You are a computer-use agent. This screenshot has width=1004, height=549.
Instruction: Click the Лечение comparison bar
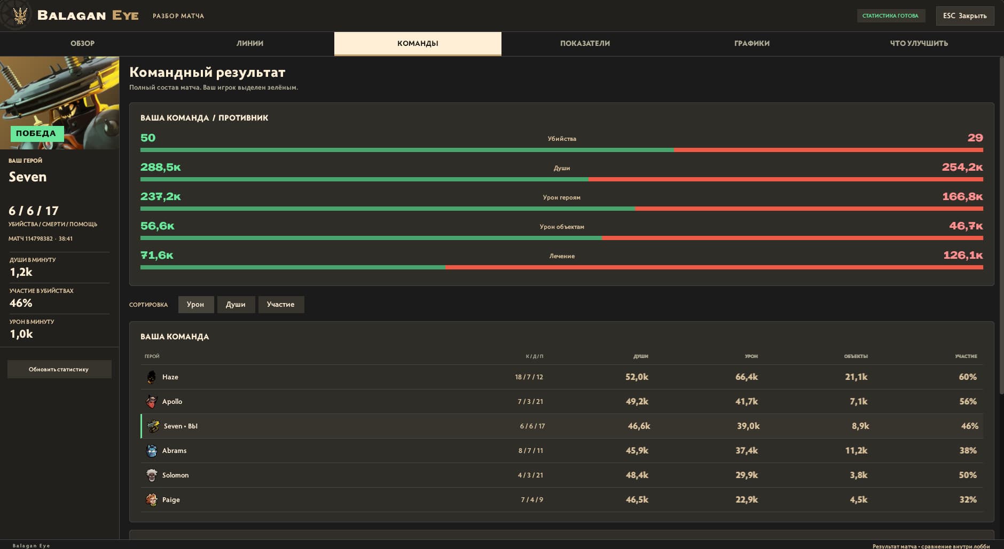pos(561,267)
